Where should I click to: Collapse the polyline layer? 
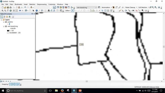(x=4, y=22)
